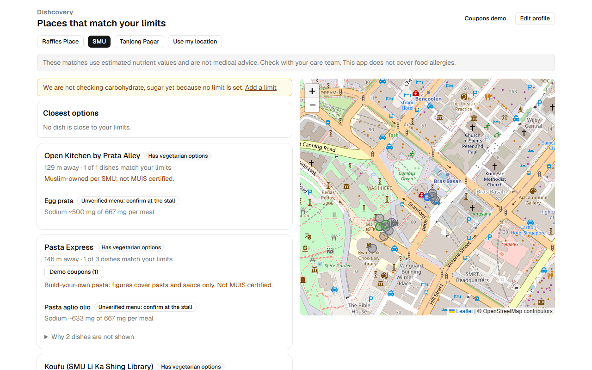Click the Pasta Express heading
This screenshot has width=592, height=370.
(69, 247)
